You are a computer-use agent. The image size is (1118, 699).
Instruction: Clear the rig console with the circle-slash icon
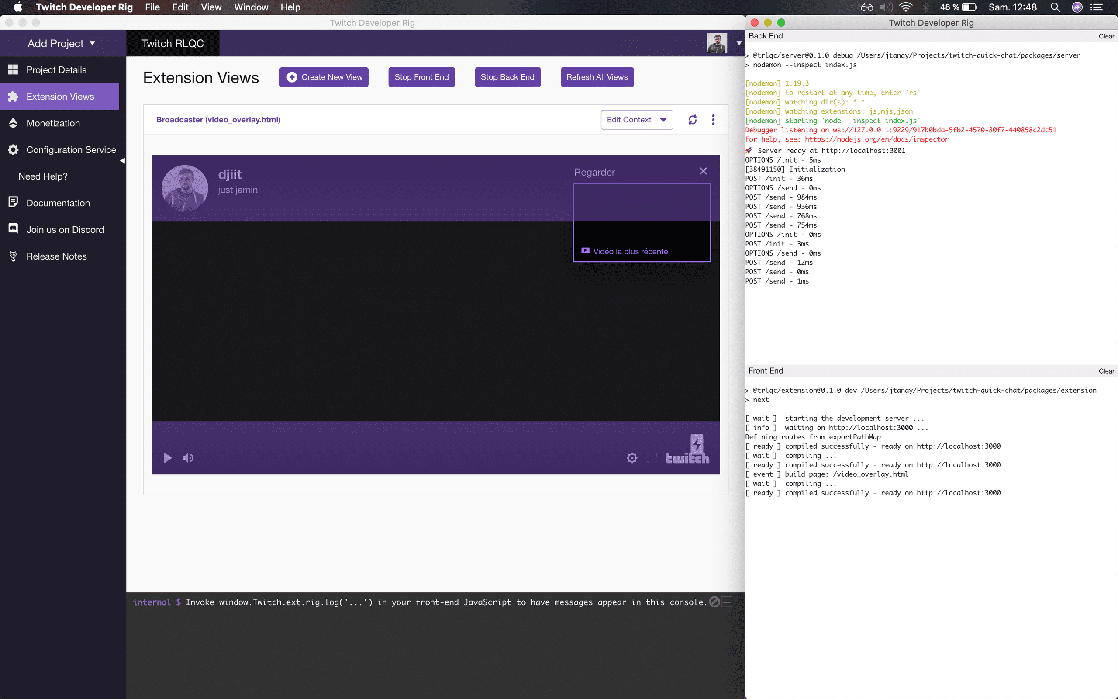pos(714,602)
